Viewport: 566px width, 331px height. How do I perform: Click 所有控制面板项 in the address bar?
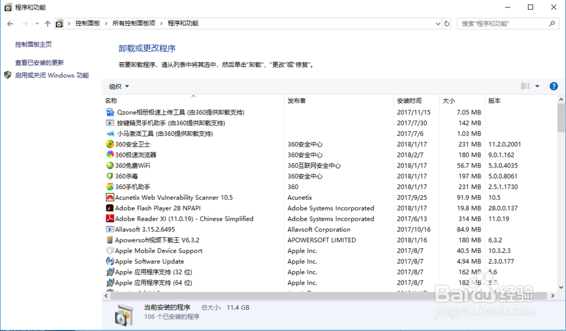[134, 23]
